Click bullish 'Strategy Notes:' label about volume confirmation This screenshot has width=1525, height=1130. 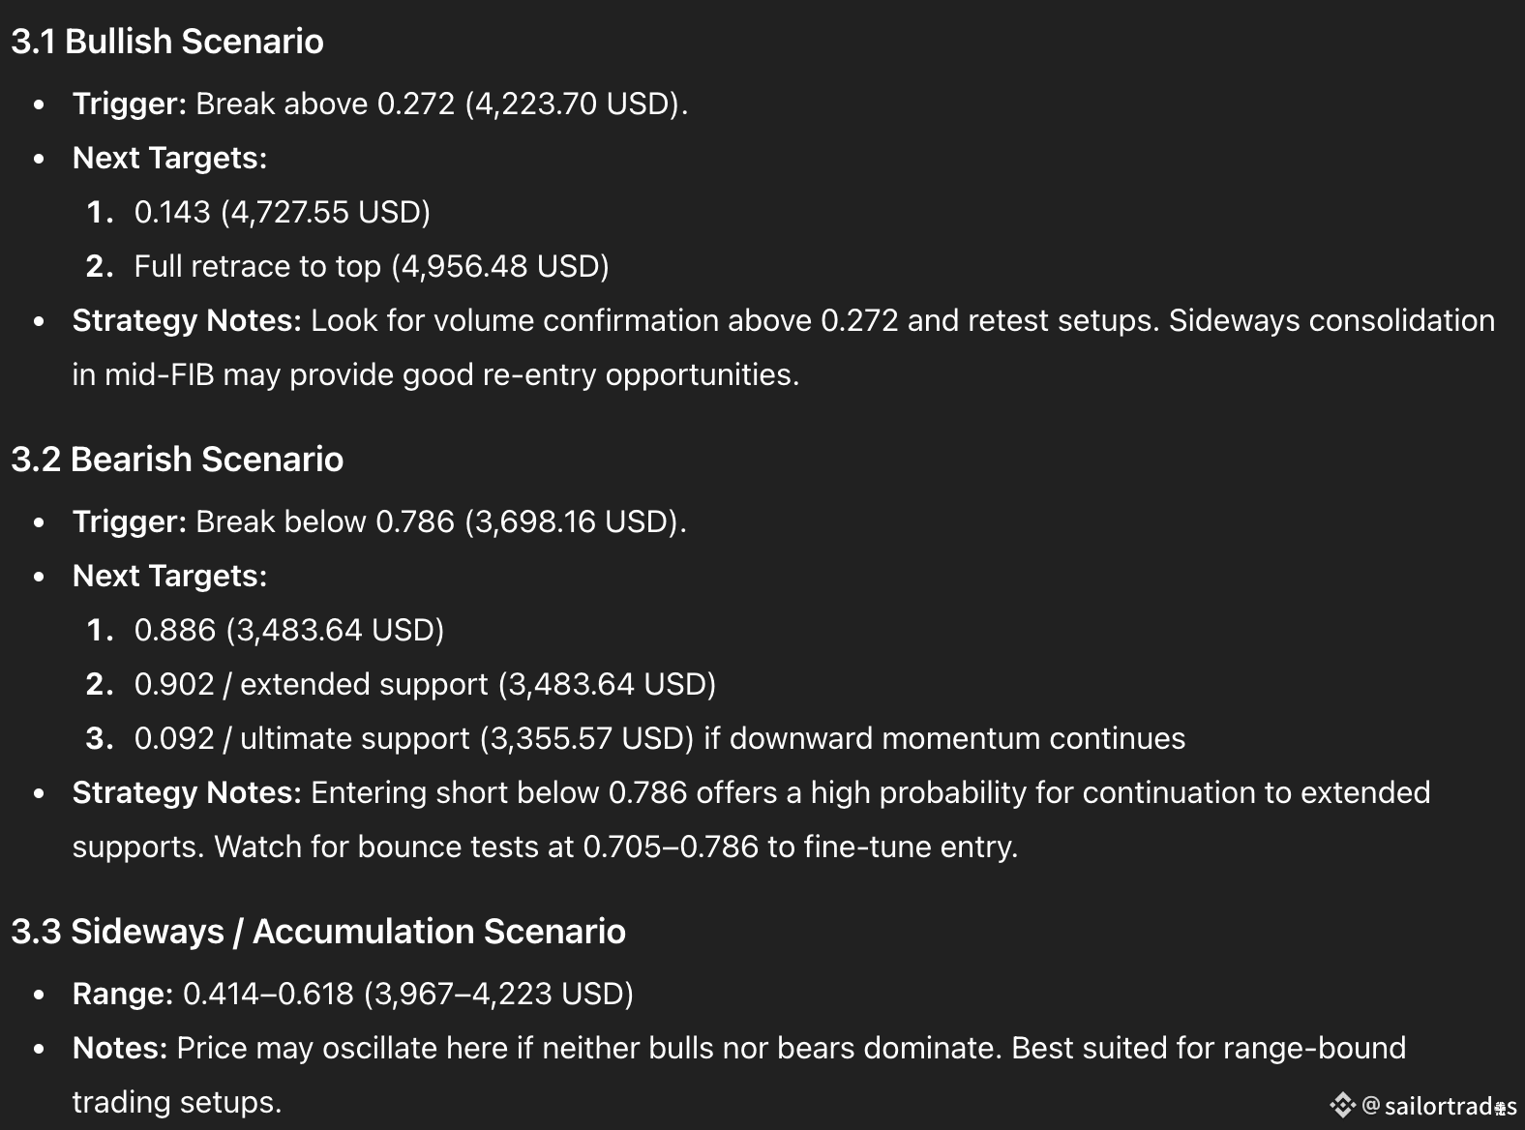pyautogui.click(x=187, y=320)
